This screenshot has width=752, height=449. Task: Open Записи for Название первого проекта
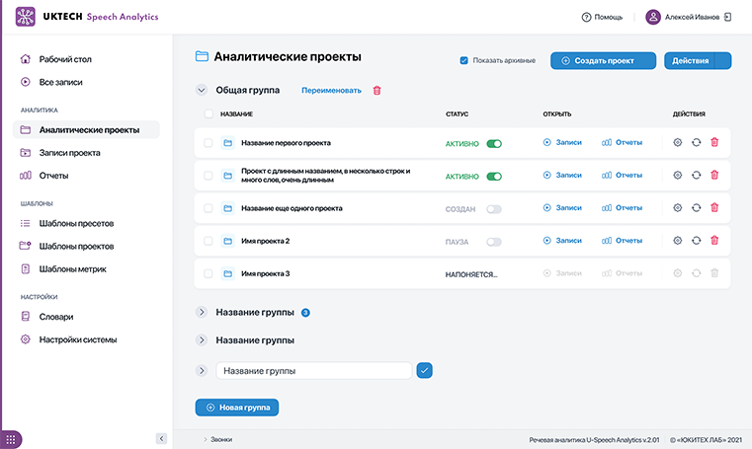pyautogui.click(x=562, y=142)
